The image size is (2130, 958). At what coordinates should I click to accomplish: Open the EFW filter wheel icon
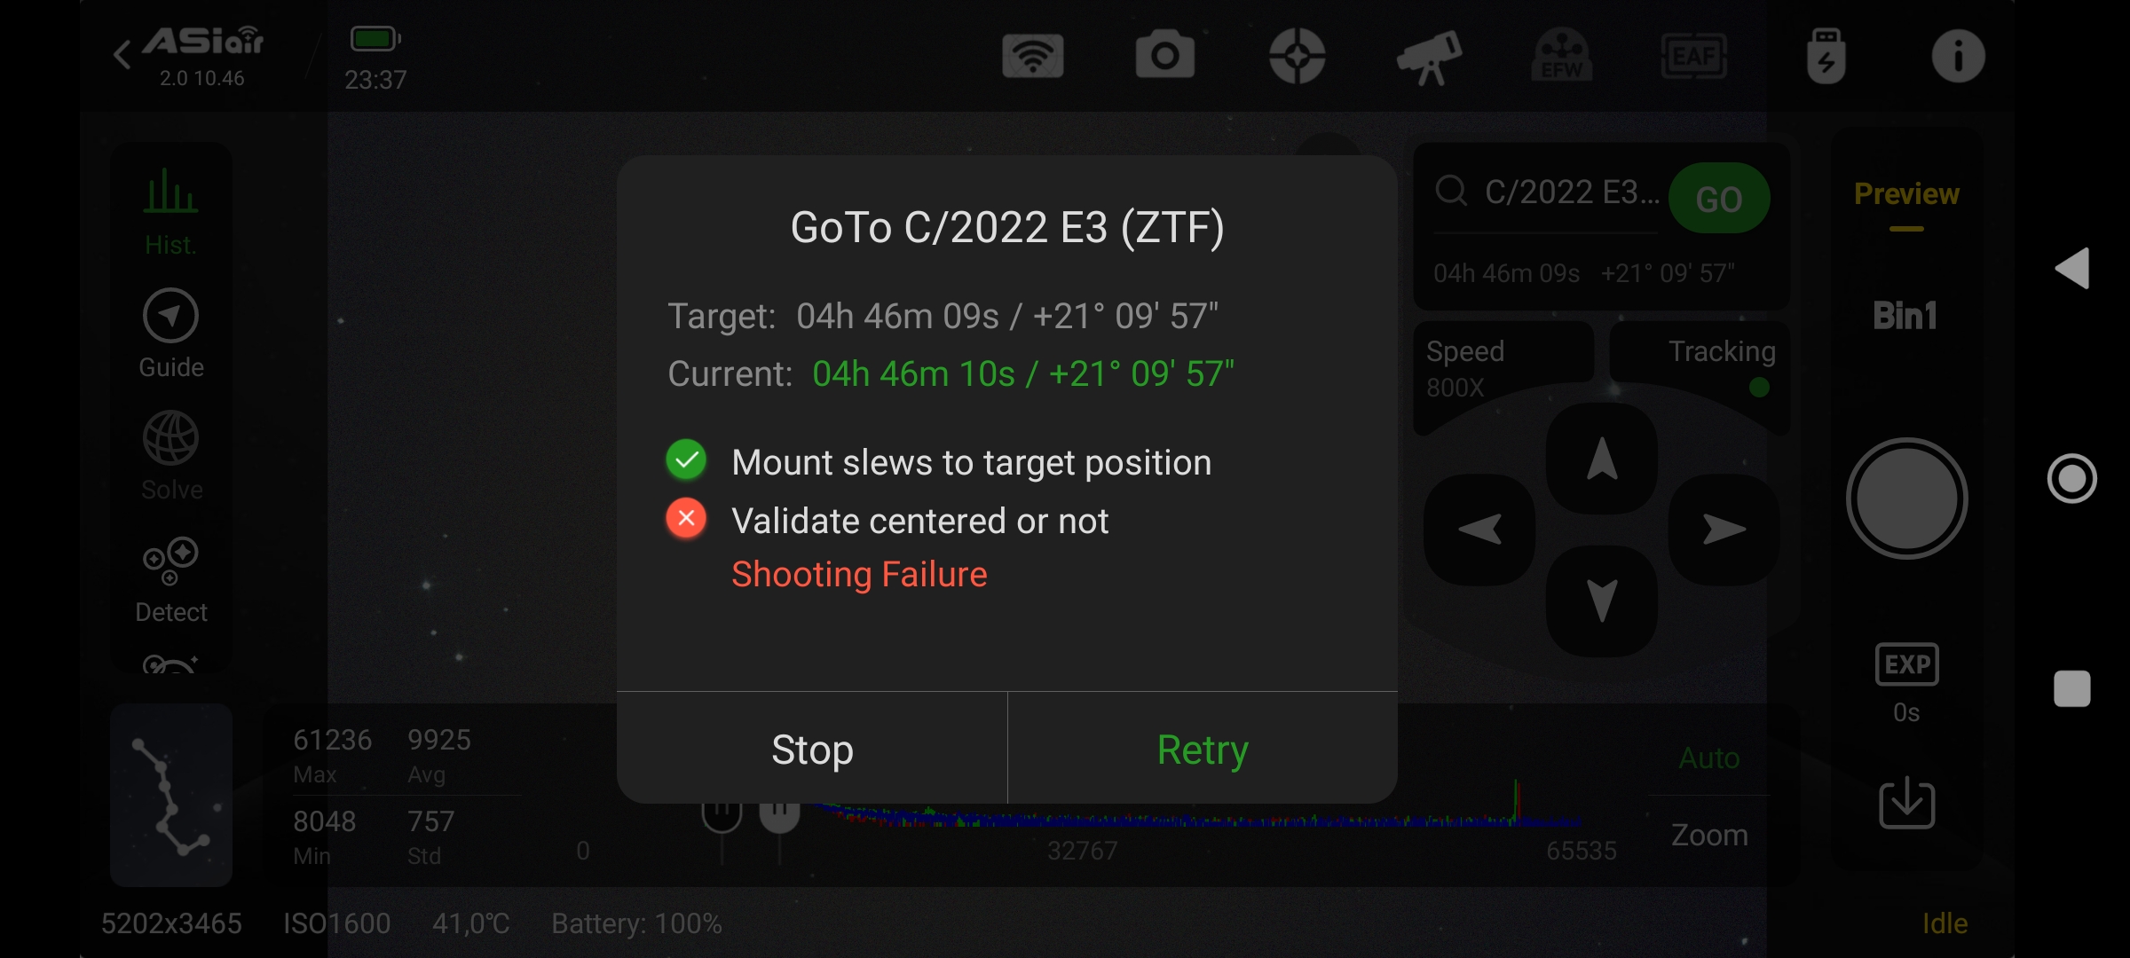point(1561,57)
